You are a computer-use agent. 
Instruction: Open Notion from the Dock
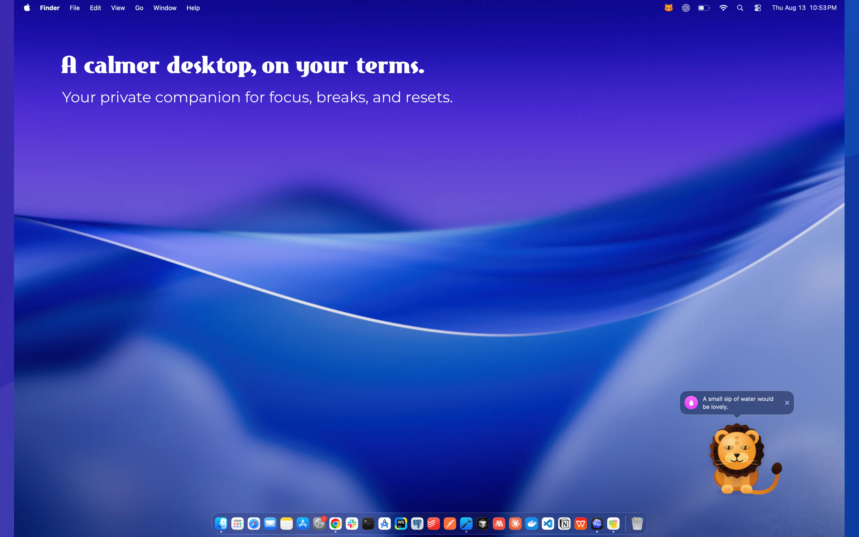click(564, 524)
